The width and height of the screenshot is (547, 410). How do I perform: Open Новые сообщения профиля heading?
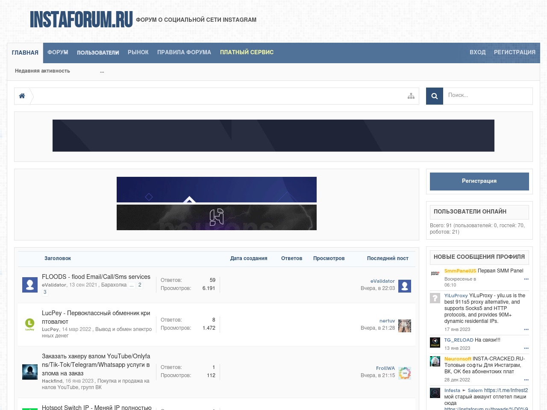(x=479, y=257)
